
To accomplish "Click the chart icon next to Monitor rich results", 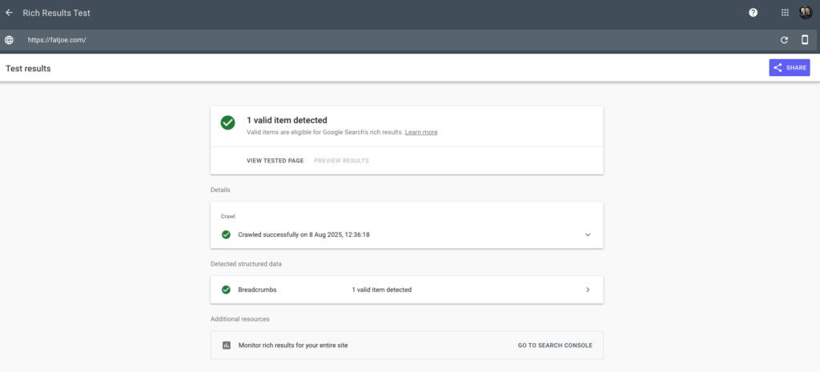I will (x=227, y=346).
